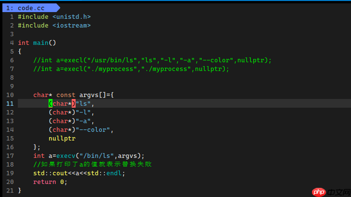Click the highlighted opening parenthesis on line 11

point(51,104)
